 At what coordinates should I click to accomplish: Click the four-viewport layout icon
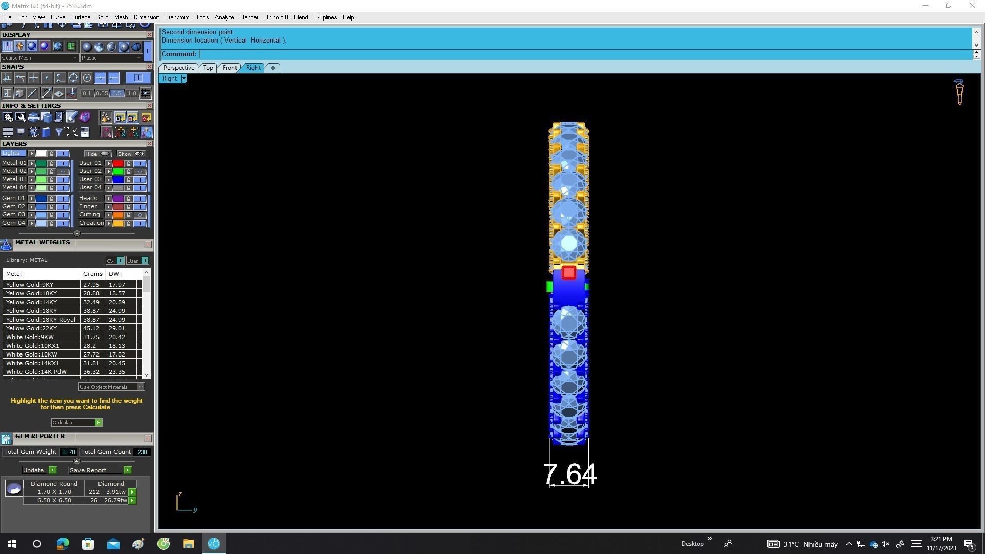tap(8, 133)
